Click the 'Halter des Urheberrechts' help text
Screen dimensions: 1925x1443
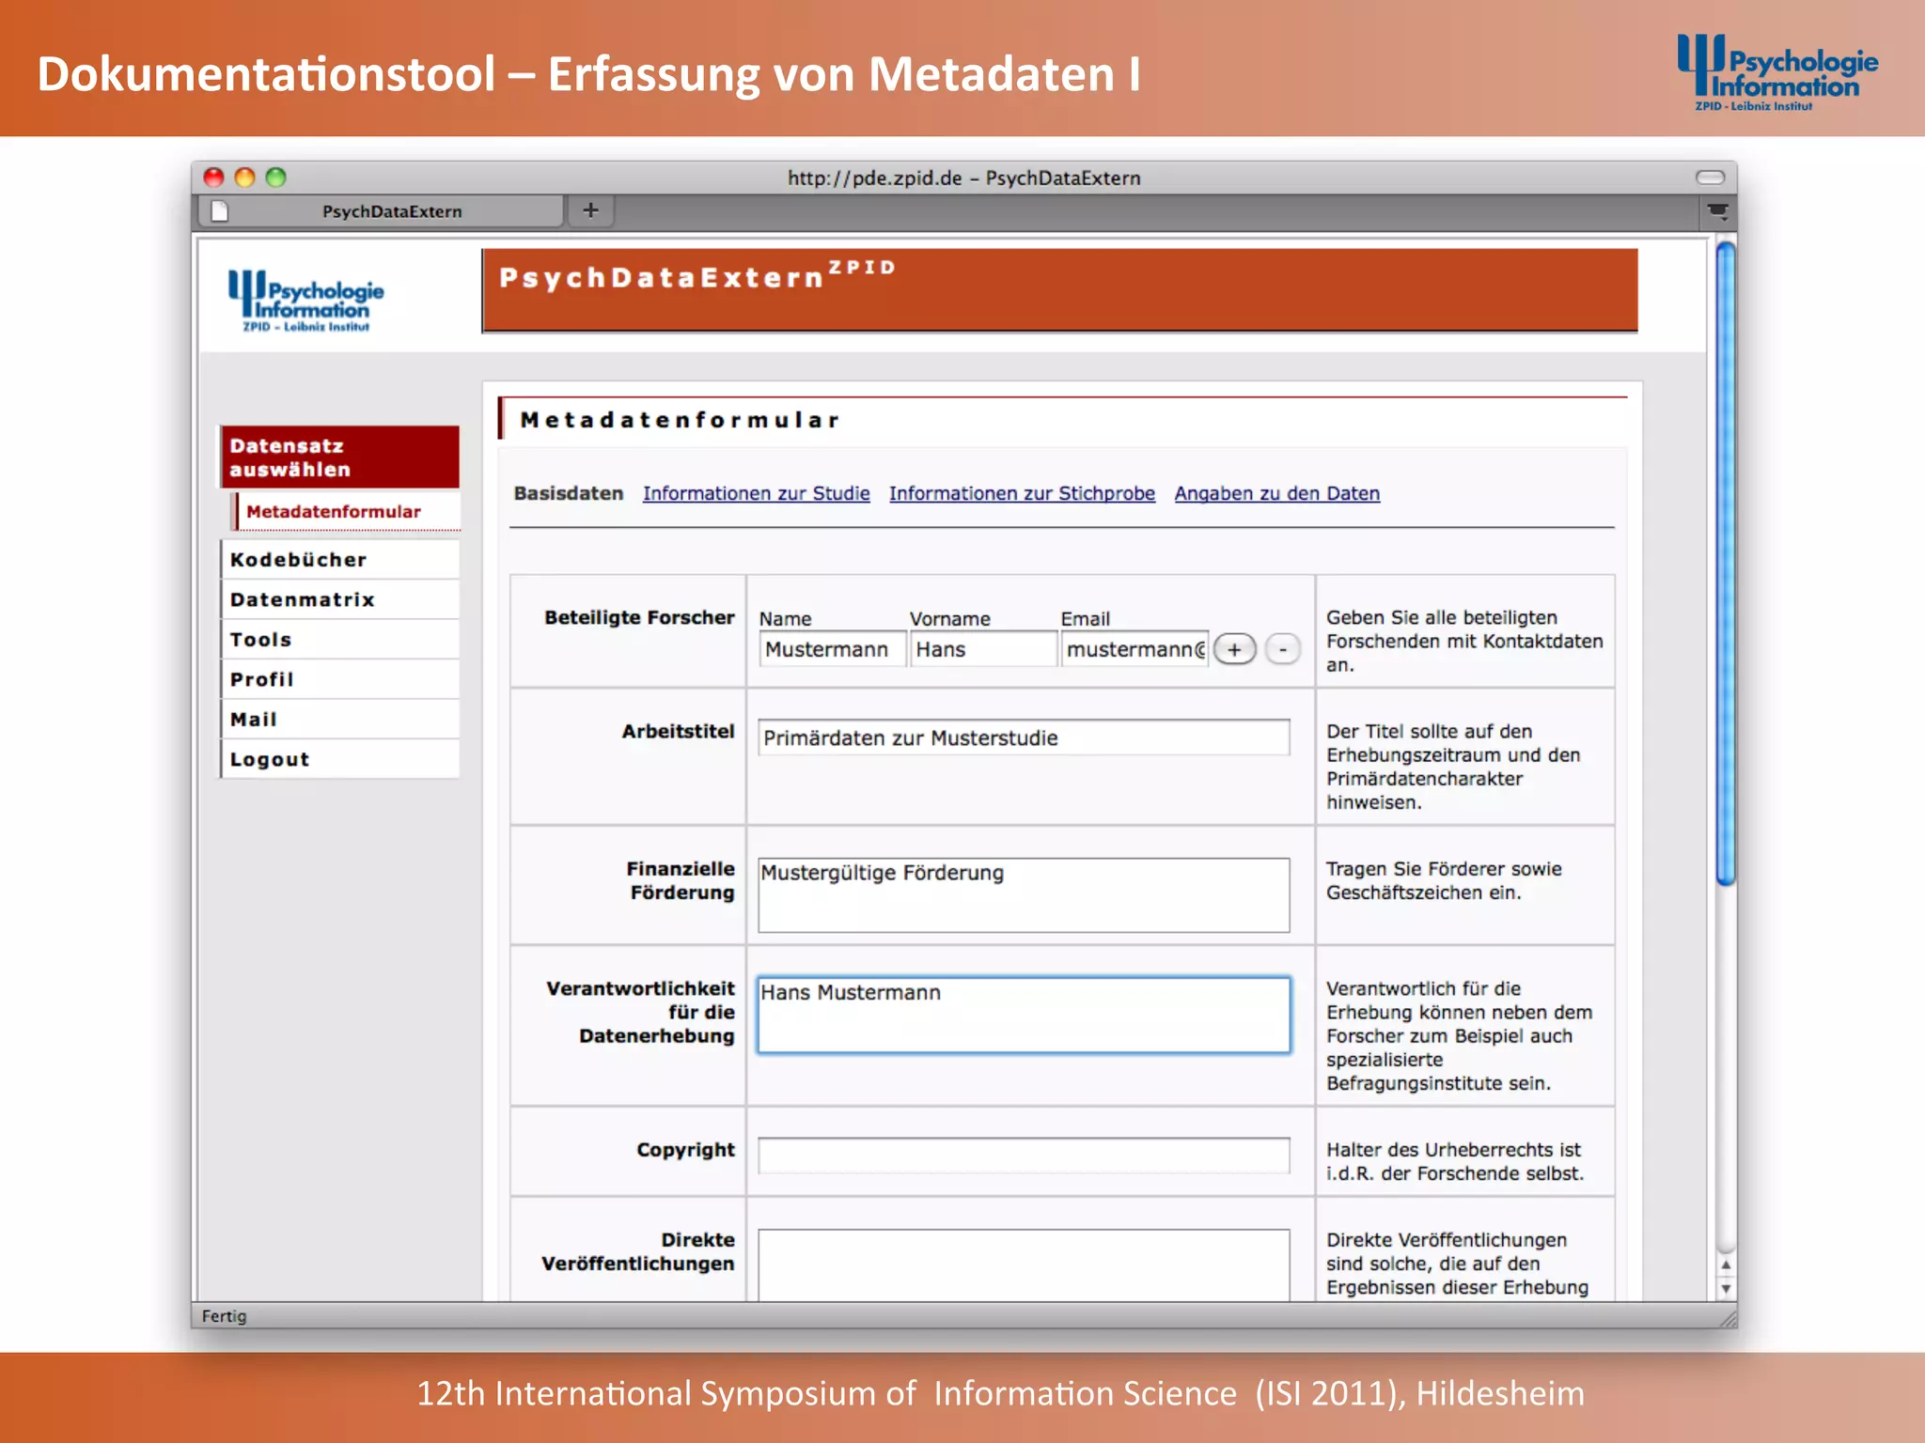click(1455, 1162)
